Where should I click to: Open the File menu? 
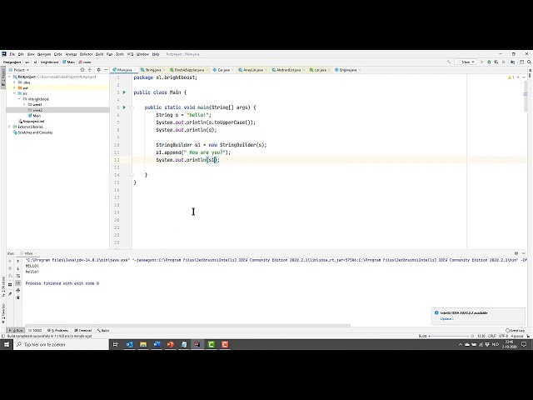12,54
